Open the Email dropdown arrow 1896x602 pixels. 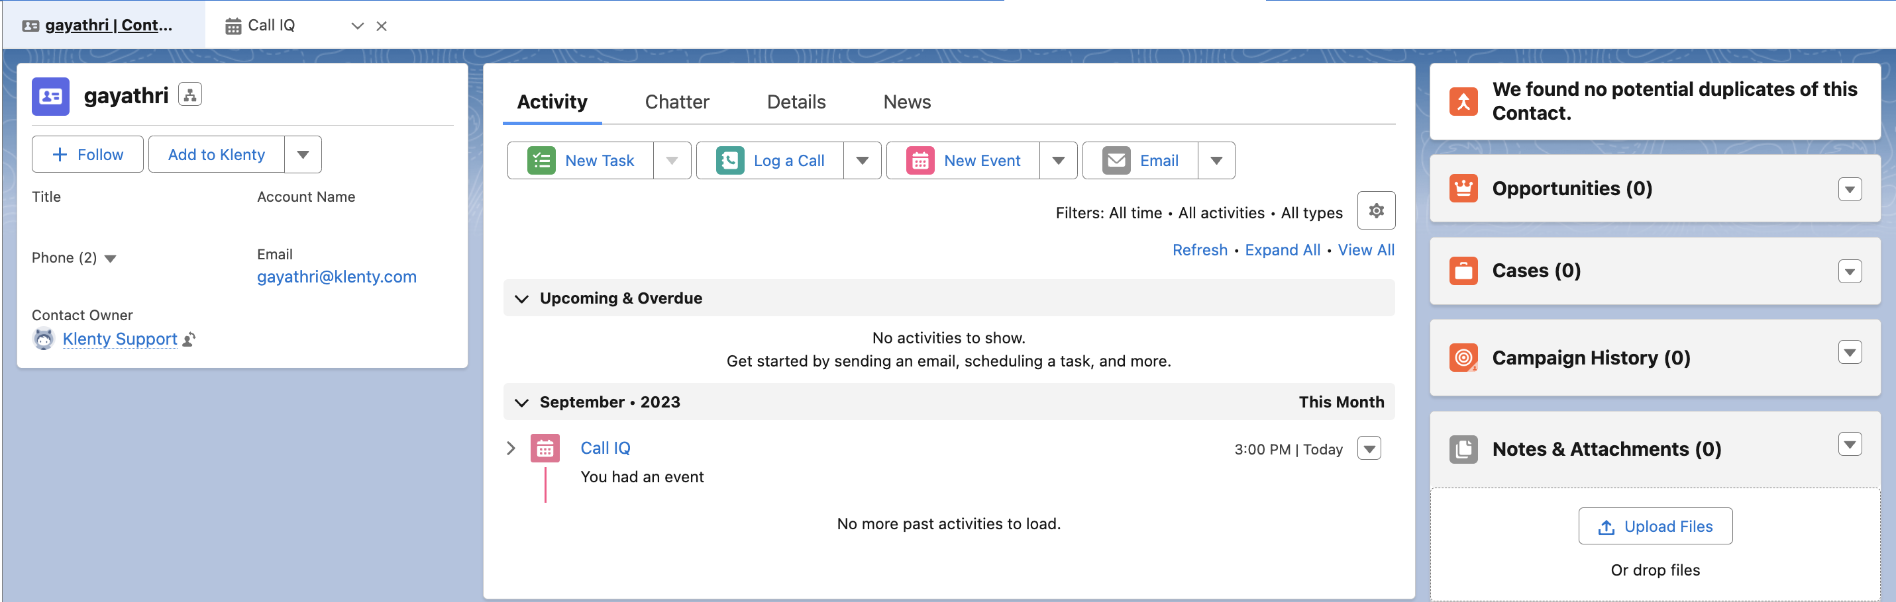1217,160
